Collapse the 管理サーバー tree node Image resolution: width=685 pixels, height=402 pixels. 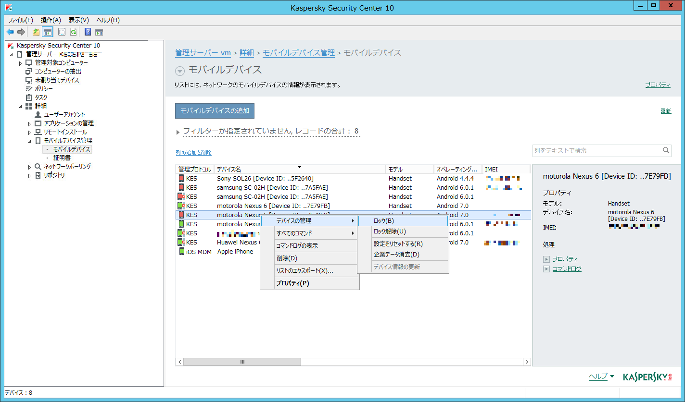(11, 55)
